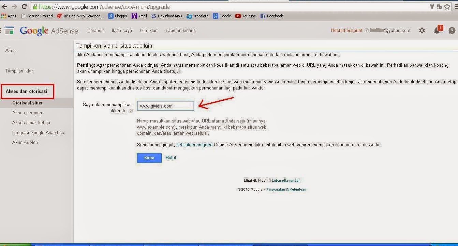Viewport: 458px width, 246px height.
Task: Open AdSense help with the question mark icon
Action: point(451,30)
